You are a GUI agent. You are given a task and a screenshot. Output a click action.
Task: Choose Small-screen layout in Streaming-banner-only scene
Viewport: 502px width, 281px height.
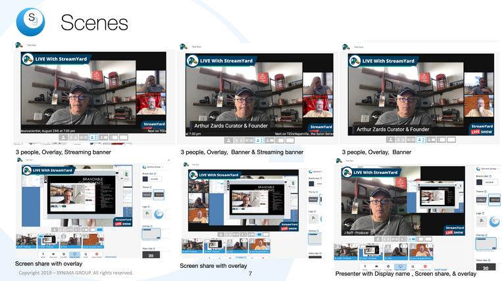click(103, 137)
